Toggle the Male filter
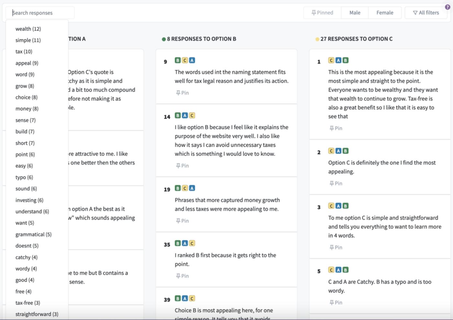 355,13
